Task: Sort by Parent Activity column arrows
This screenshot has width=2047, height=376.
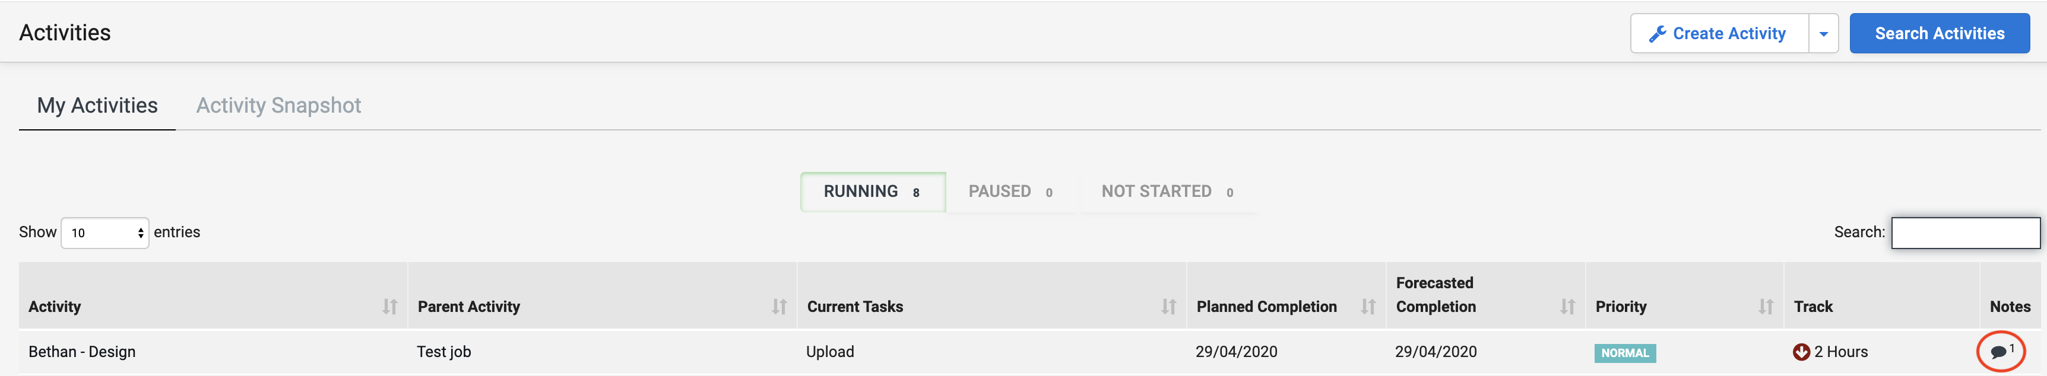Action: (x=779, y=307)
